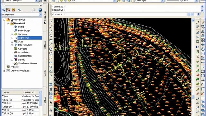Select the 'cul' alignment row
206x116 pixels.
coord(20,96)
